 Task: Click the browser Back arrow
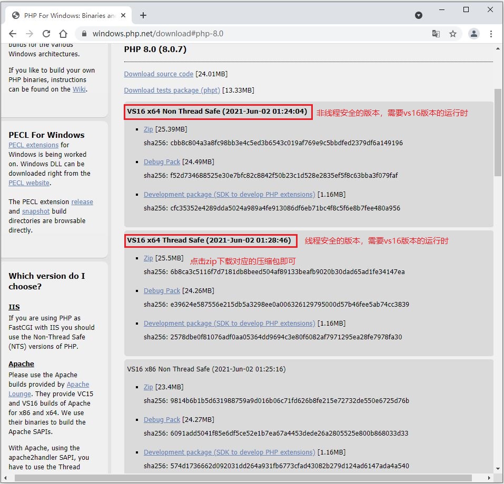point(13,34)
